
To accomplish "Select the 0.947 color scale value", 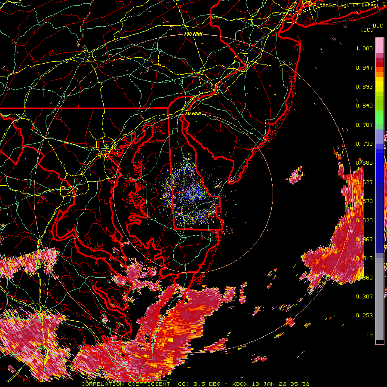I will [364, 68].
